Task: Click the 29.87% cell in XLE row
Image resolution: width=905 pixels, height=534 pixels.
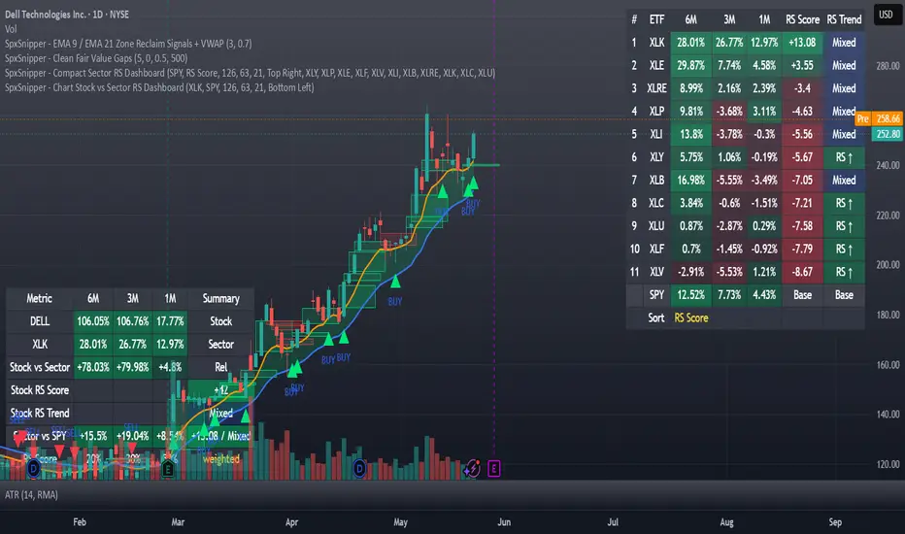Action: coord(690,65)
